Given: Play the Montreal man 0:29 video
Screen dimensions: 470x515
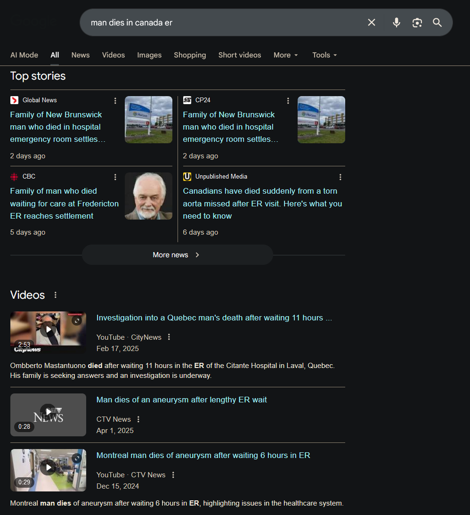Looking at the screenshot, I should [48, 467].
